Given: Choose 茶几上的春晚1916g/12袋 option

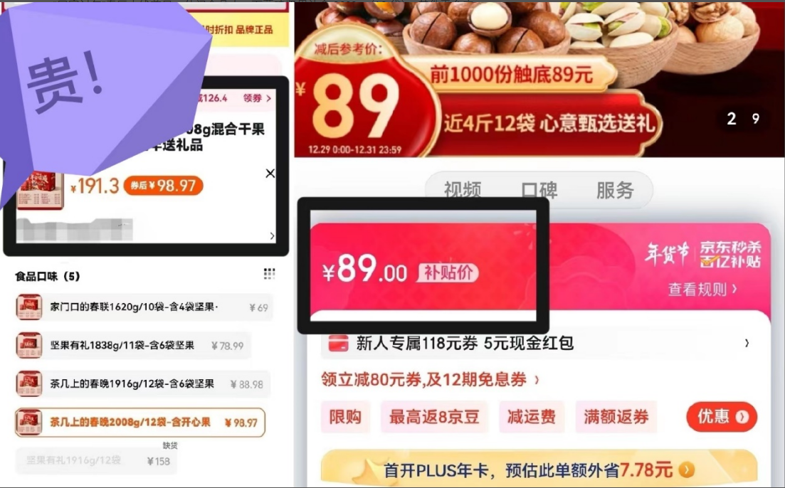Looking at the screenshot, I should pyautogui.click(x=142, y=384).
